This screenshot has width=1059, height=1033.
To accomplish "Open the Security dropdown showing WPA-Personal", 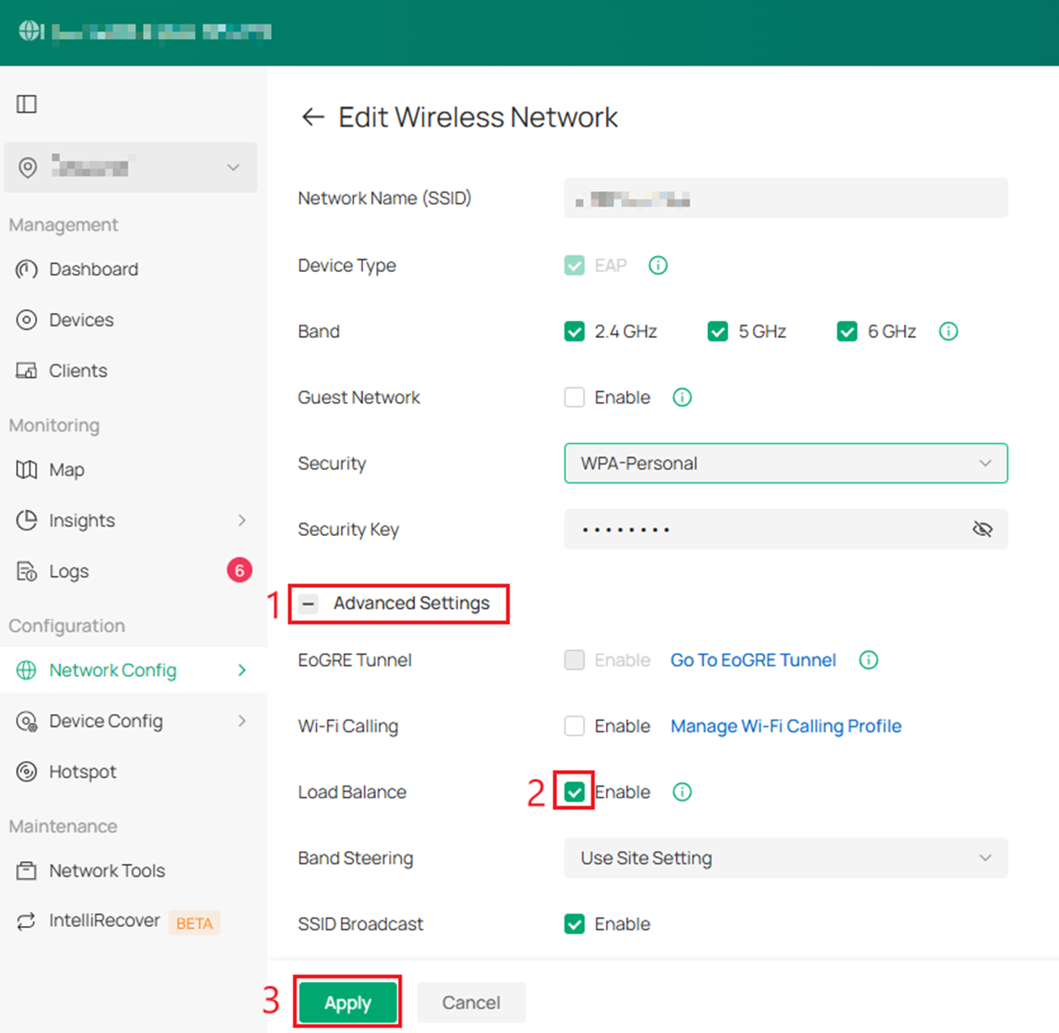I will tap(785, 463).
